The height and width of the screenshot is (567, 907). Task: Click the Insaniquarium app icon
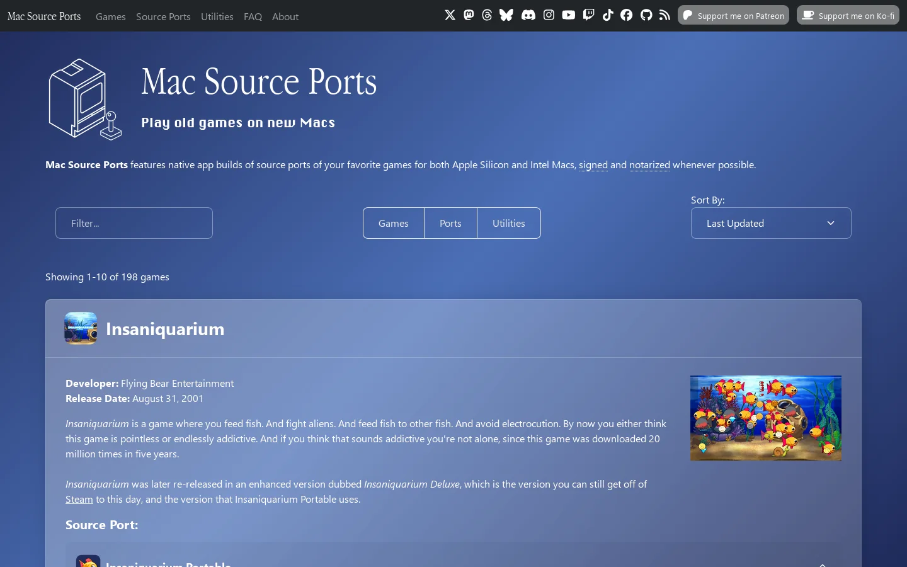click(x=81, y=328)
